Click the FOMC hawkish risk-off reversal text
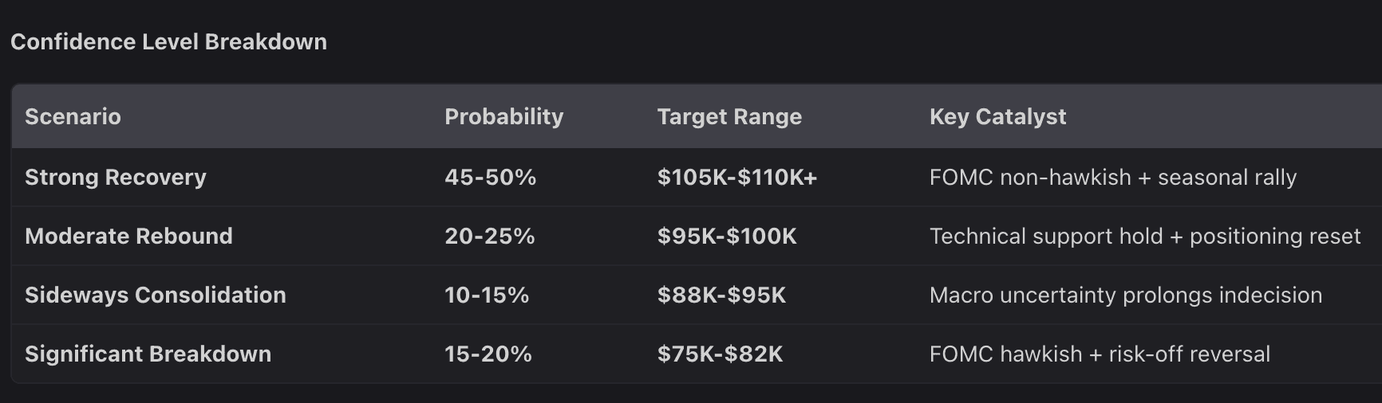The width and height of the screenshot is (1382, 403). pyautogui.click(x=1099, y=354)
